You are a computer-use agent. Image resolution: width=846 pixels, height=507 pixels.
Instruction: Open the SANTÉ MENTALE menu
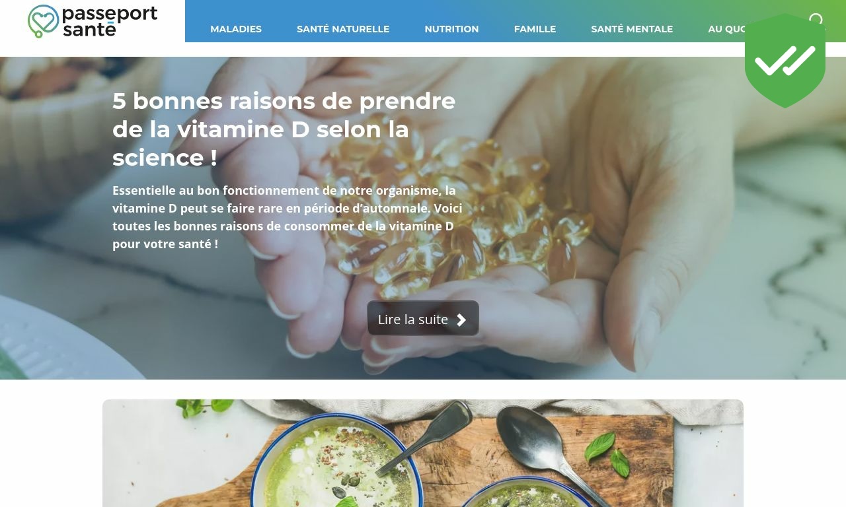pos(632,29)
